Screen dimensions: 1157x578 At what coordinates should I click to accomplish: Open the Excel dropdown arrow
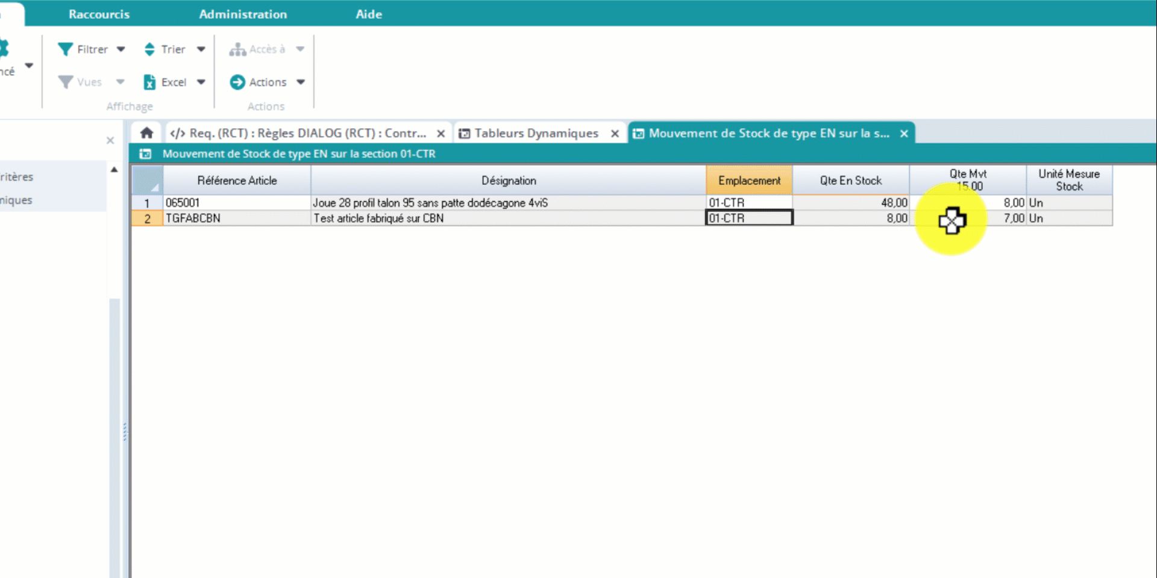[x=201, y=82]
